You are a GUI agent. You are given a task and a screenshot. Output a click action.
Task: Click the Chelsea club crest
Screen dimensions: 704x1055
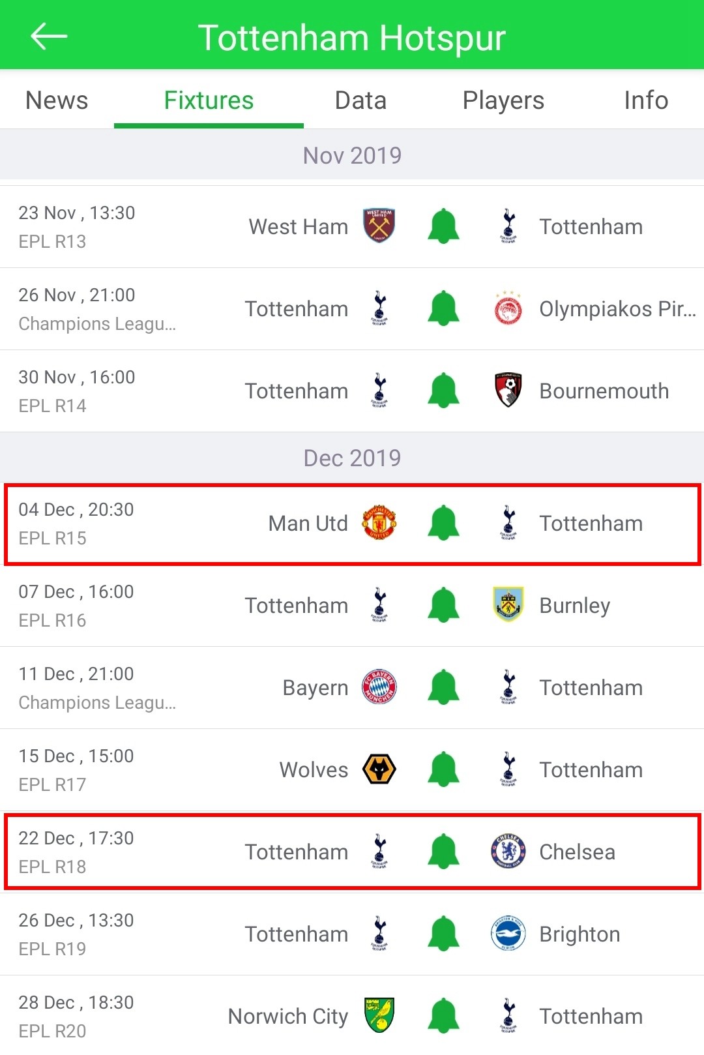tap(508, 852)
